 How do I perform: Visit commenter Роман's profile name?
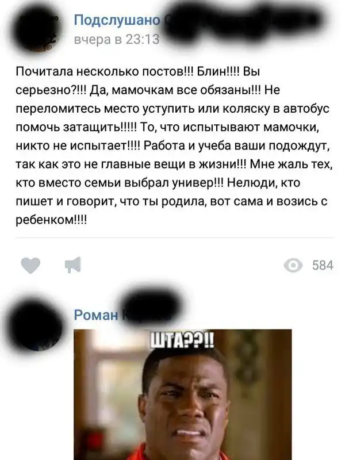click(x=95, y=315)
